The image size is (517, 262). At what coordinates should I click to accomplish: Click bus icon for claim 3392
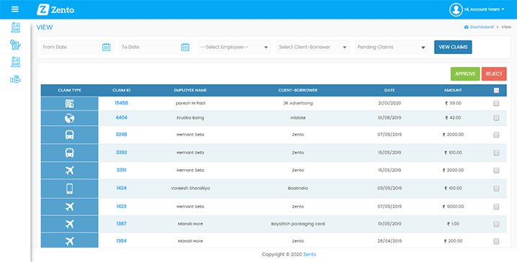tap(69, 153)
